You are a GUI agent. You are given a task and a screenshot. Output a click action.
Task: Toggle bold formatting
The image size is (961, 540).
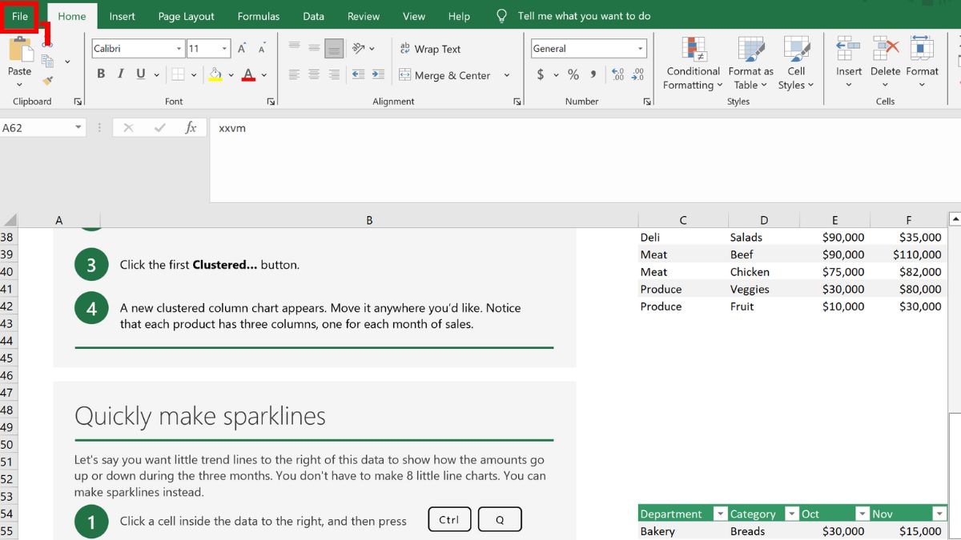pyautogui.click(x=101, y=73)
